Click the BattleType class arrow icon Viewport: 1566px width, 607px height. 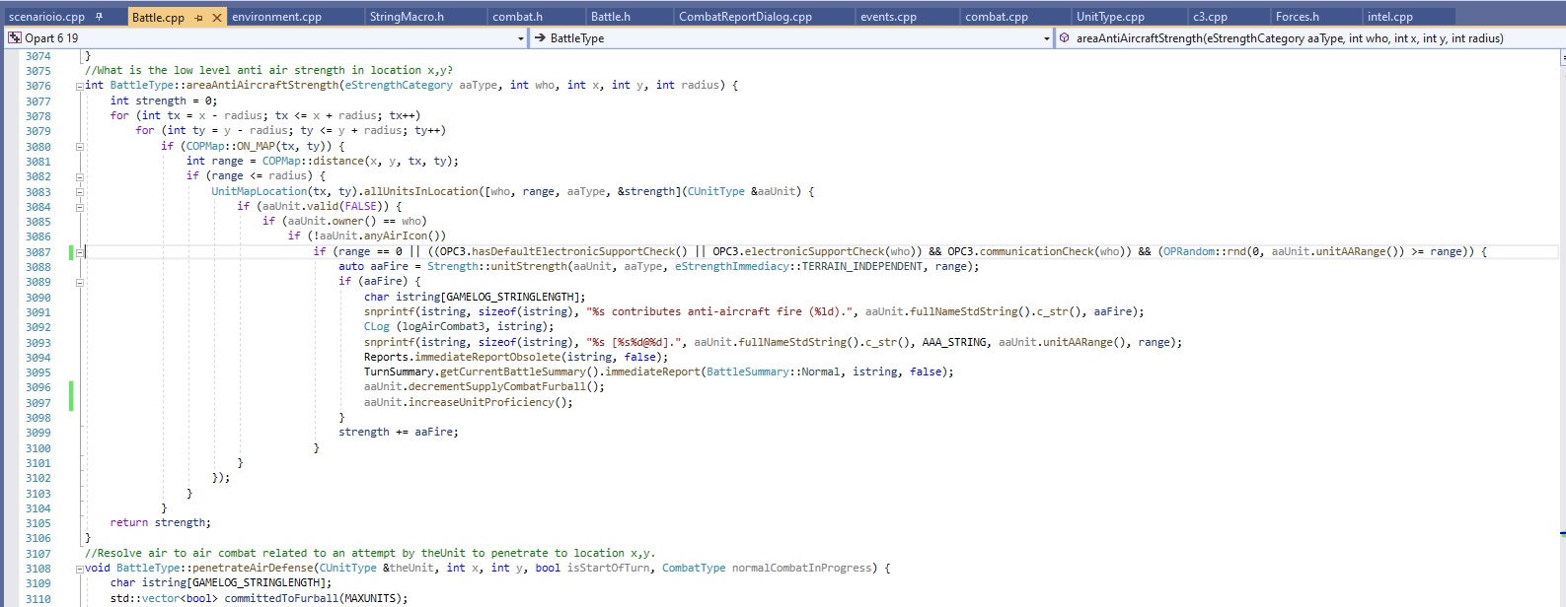point(540,38)
